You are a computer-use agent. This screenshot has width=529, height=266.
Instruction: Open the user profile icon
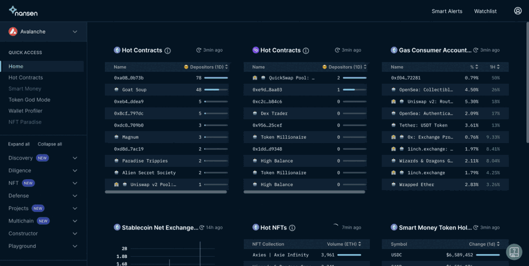518,11
